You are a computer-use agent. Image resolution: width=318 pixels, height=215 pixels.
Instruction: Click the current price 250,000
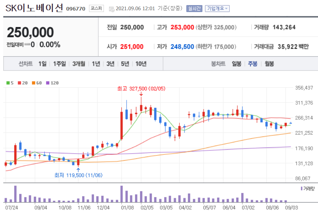point(30,32)
